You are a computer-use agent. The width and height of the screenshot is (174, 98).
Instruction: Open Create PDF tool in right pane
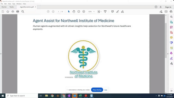click(171, 32)
